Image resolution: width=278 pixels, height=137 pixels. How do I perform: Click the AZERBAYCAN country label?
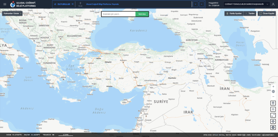(x=222, y=60)
